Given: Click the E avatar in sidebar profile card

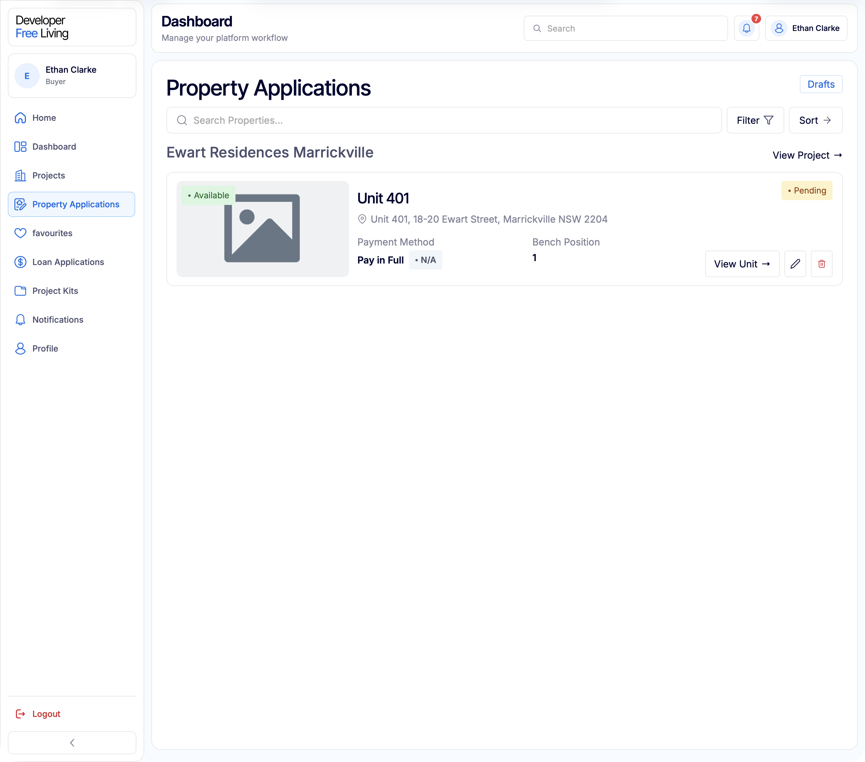Looking at the screenshot, I should pos(27,76).
